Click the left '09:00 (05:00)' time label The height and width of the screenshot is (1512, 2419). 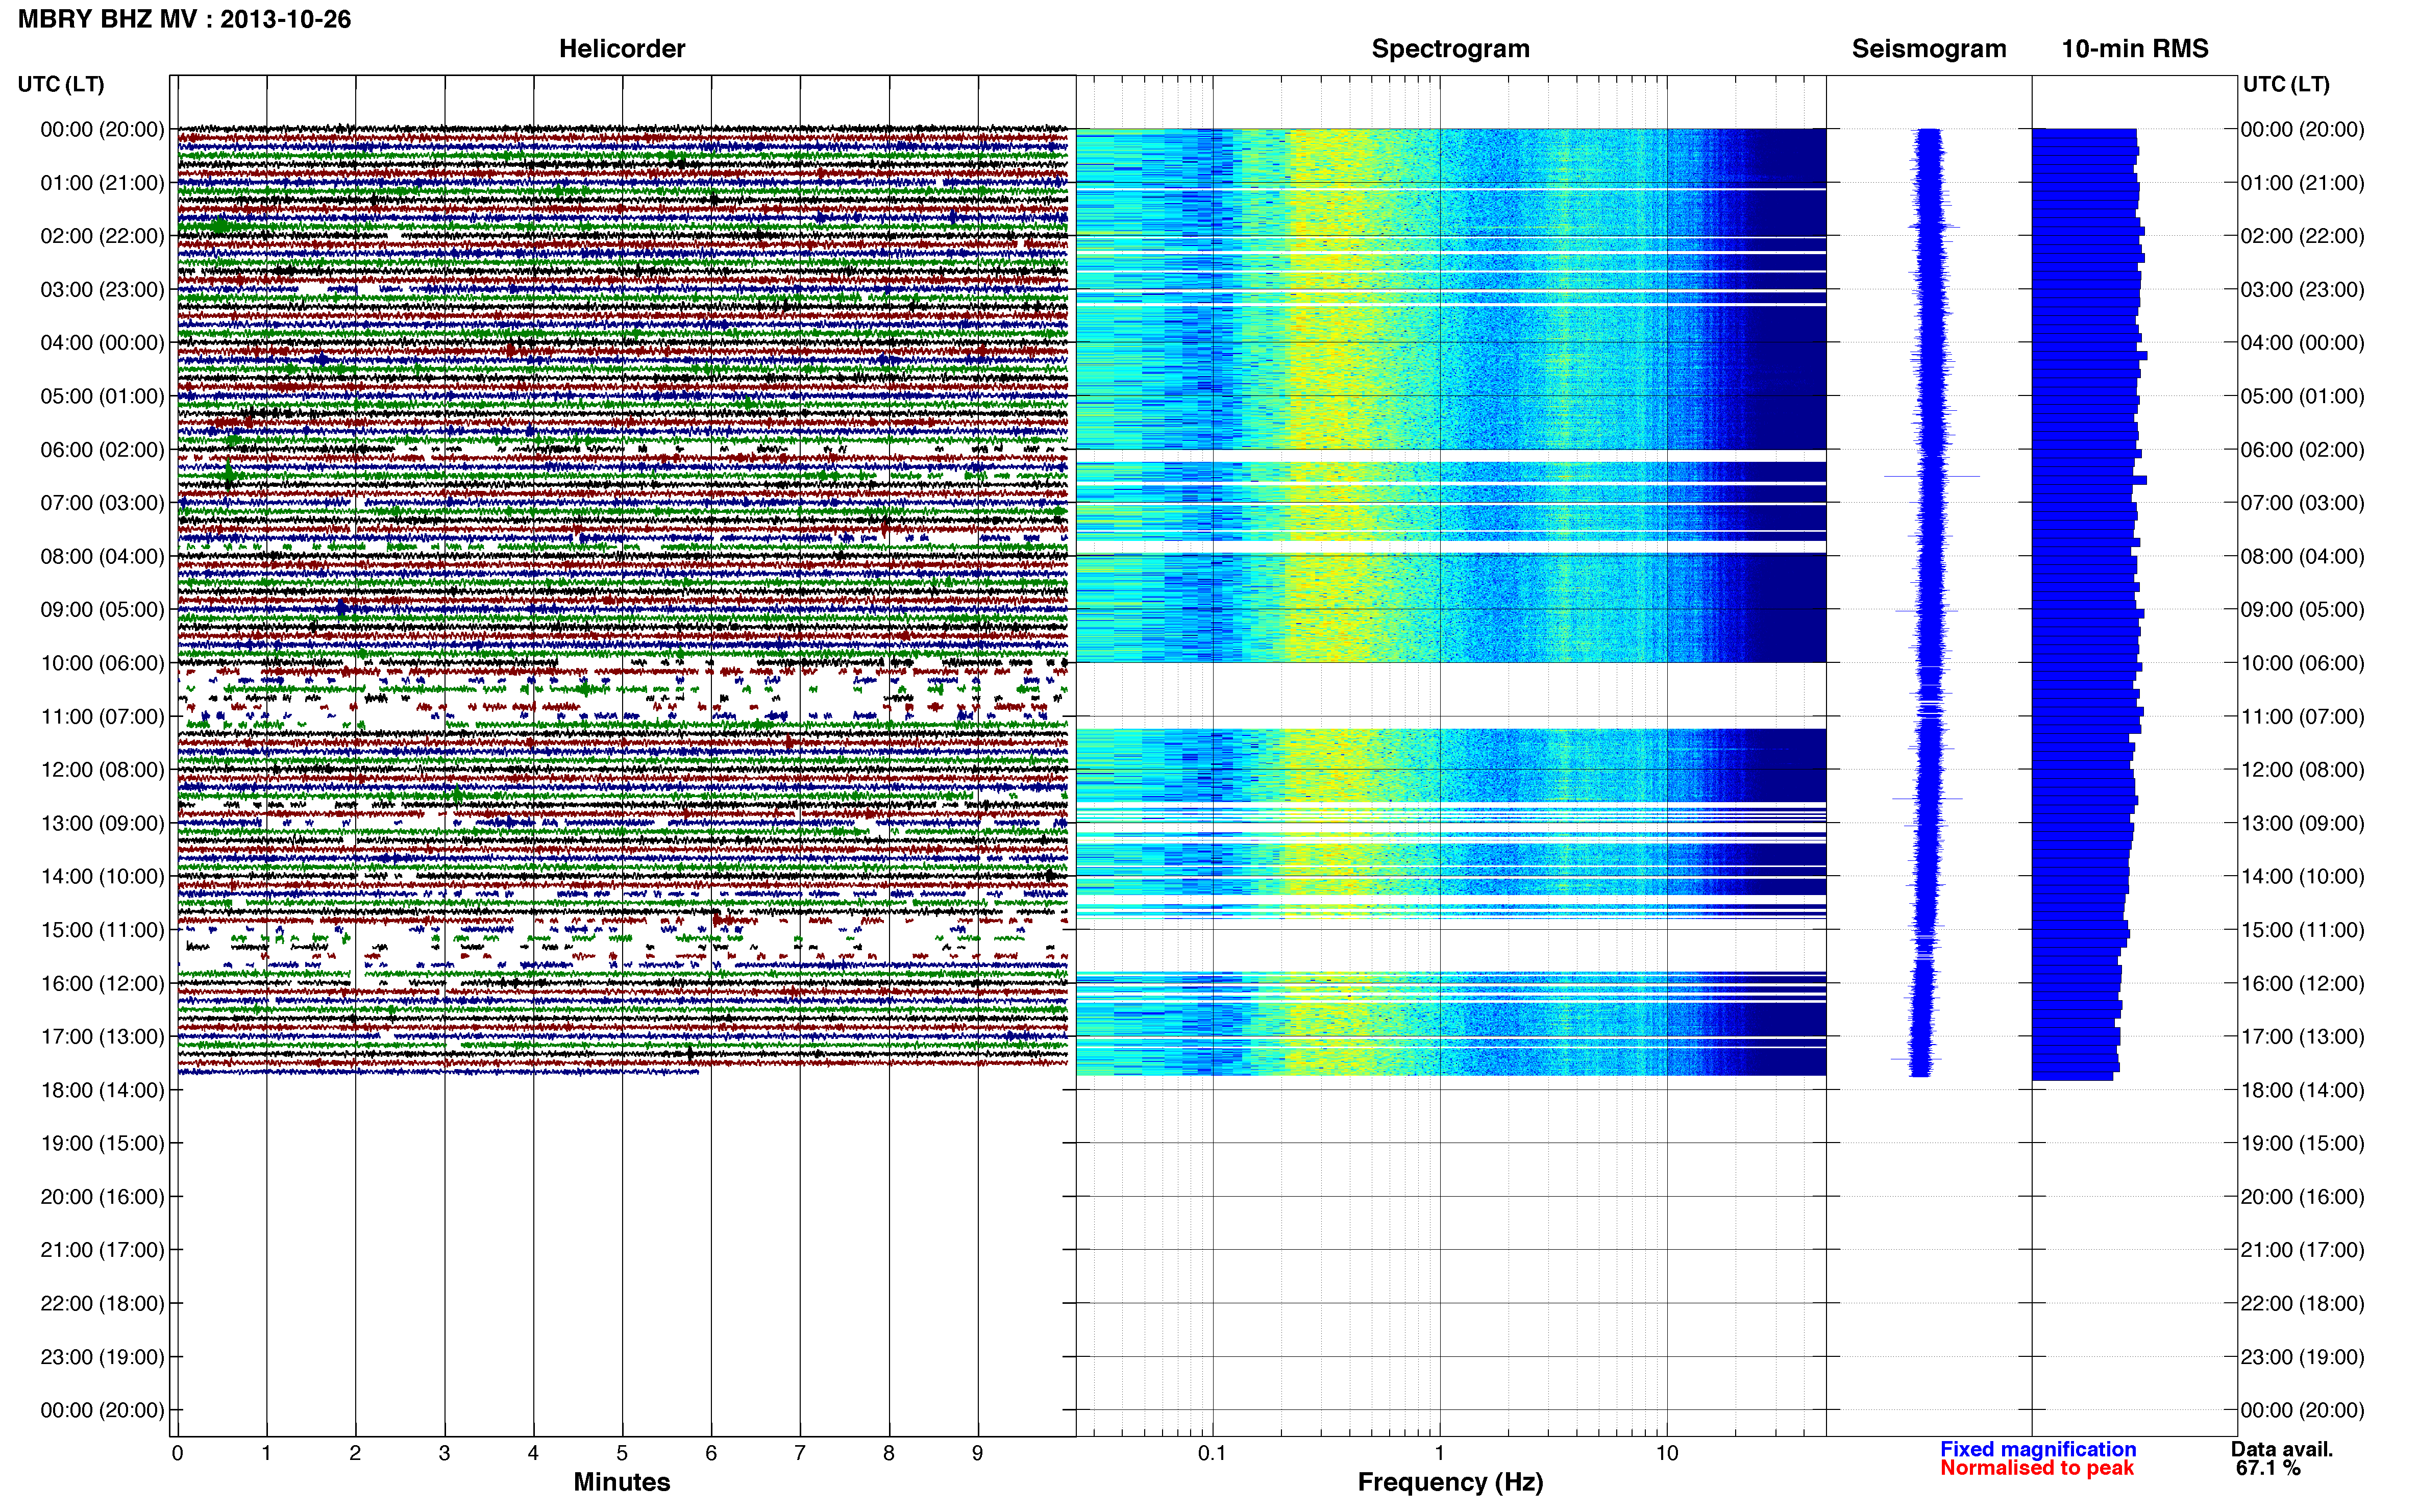pos(102,610)
